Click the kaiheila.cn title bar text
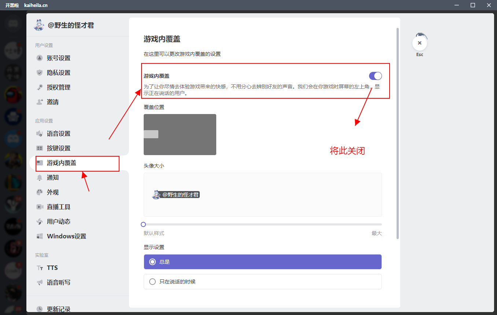This screenshot has width=497, height=315. tap(36, 5)
